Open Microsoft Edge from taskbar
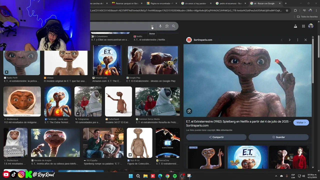 pos(160,176)
